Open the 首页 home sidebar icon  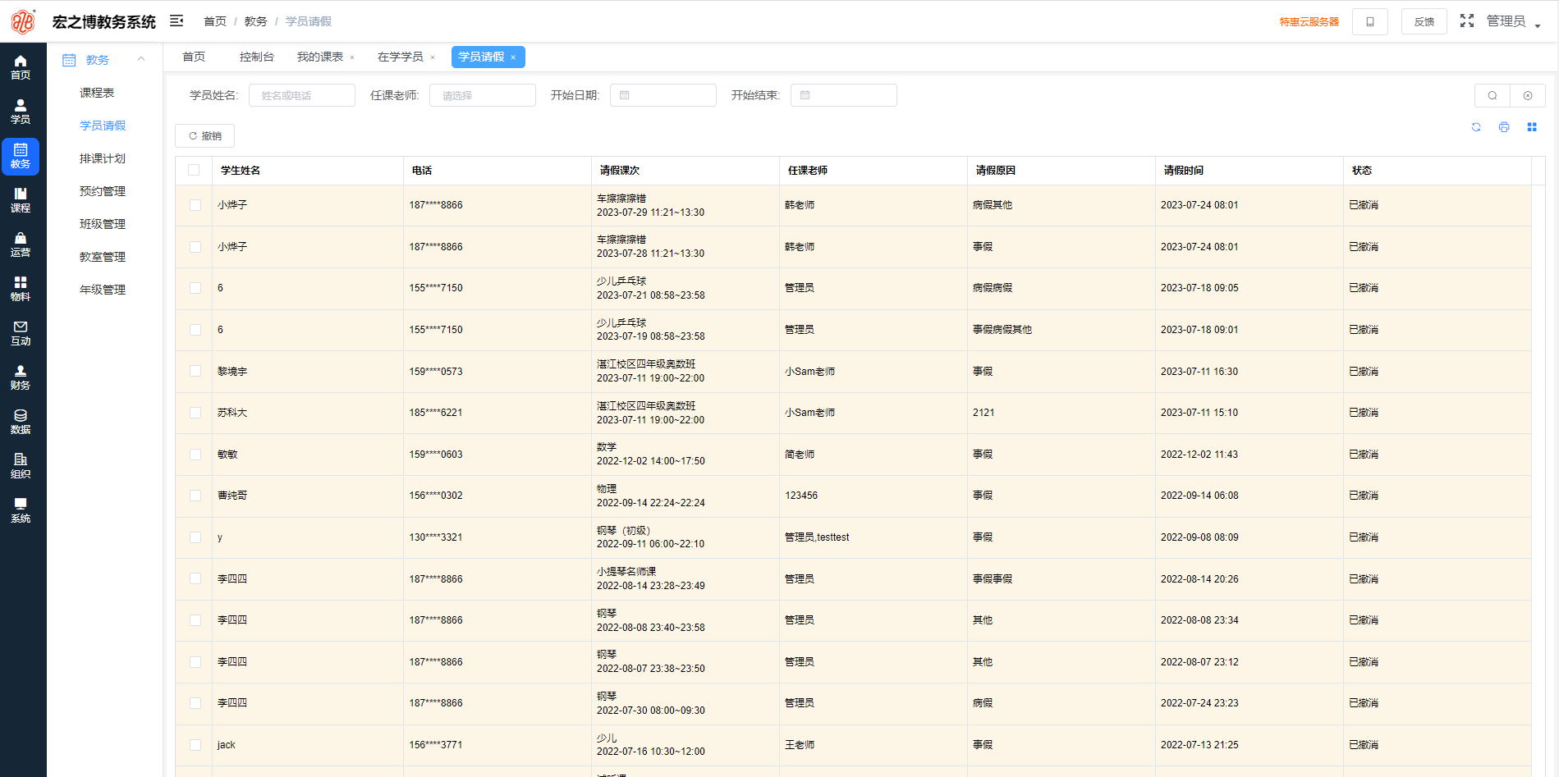click(21, 67)
